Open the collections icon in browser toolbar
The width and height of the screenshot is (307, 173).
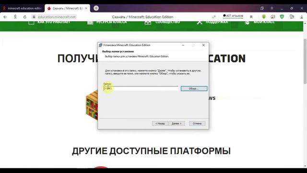pos(292,17)
